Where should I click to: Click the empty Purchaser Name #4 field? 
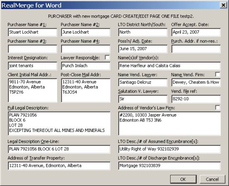85,49
